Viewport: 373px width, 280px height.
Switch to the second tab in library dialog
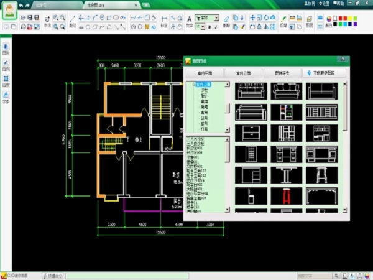pos(243,73)
